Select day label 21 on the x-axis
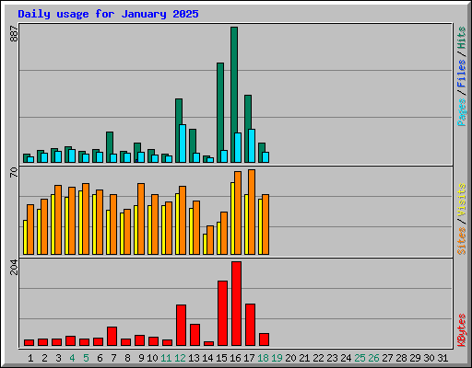Viewport: 472px width, 368px height. pos(304,358)
